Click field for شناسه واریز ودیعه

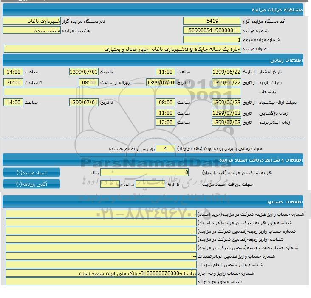[101, 239]
